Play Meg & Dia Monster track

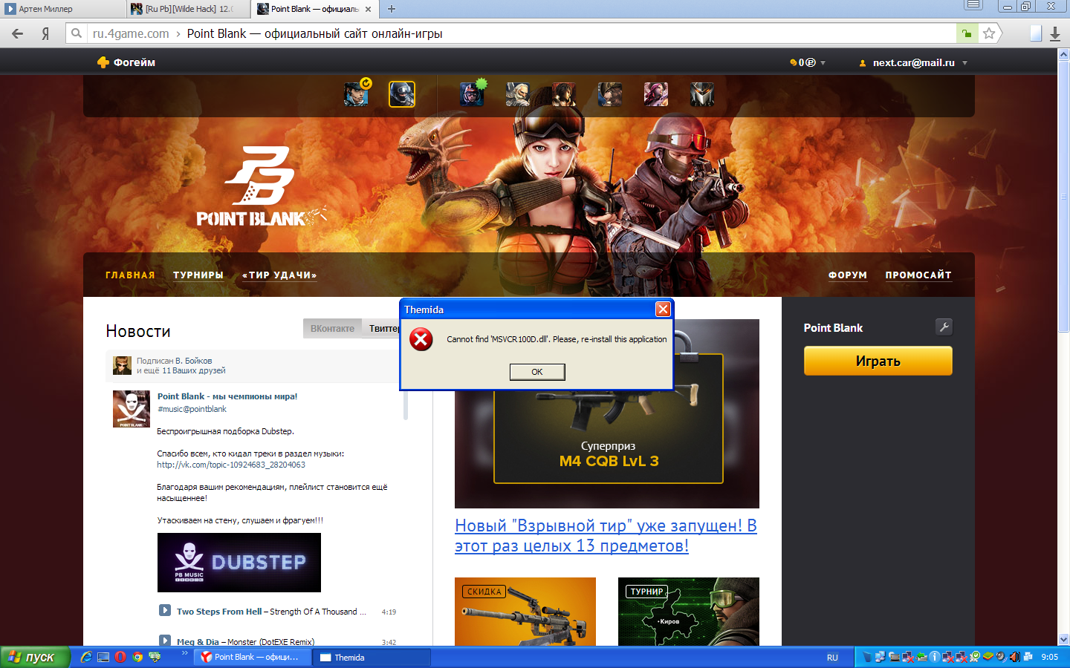(x=165, y=640)
